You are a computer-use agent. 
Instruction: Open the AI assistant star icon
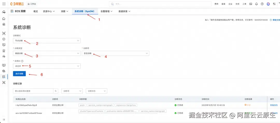[268, 4]
